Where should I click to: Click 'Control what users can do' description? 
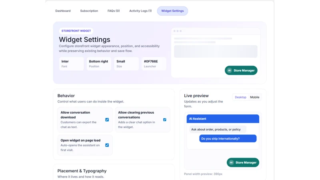pos(91,102)
